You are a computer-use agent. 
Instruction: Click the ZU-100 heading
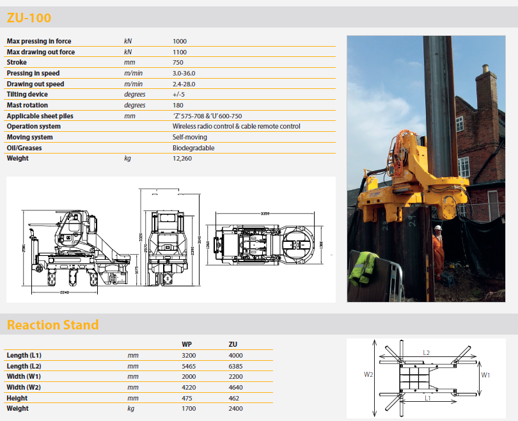(x=29, y=17)
